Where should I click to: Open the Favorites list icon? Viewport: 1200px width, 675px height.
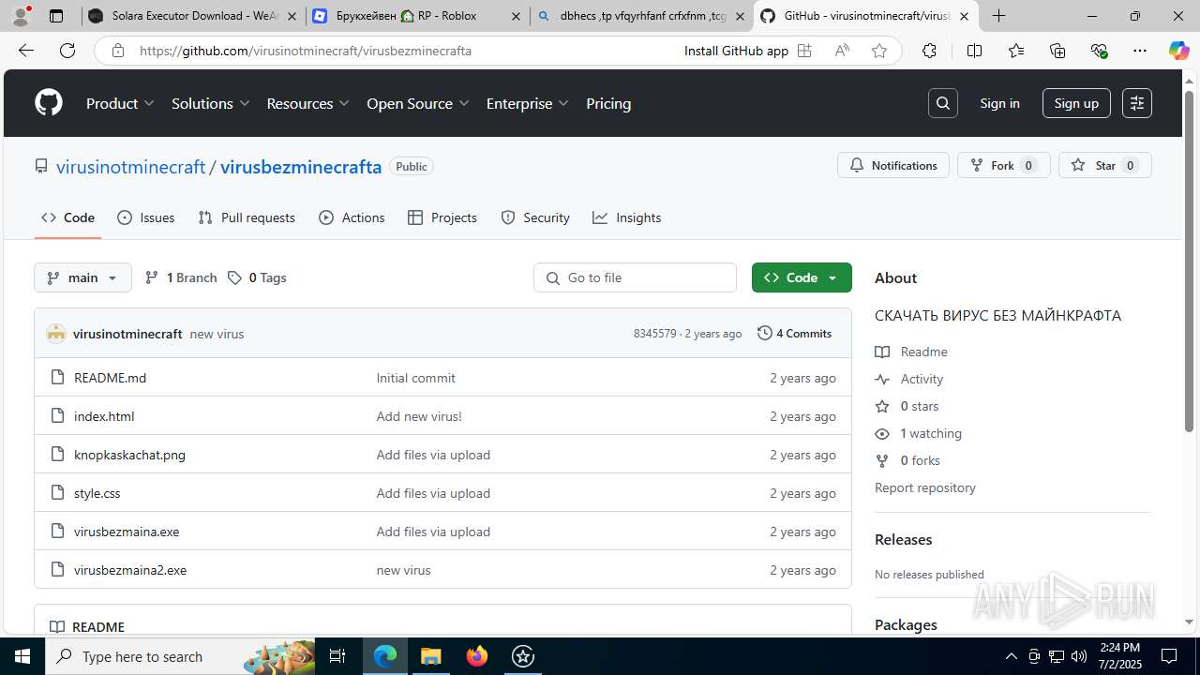pyautogui.click(x=1016, y=51)
